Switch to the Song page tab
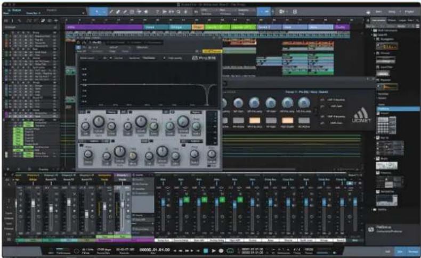Viewport: 421px width, 258px height. coord(392,12)
